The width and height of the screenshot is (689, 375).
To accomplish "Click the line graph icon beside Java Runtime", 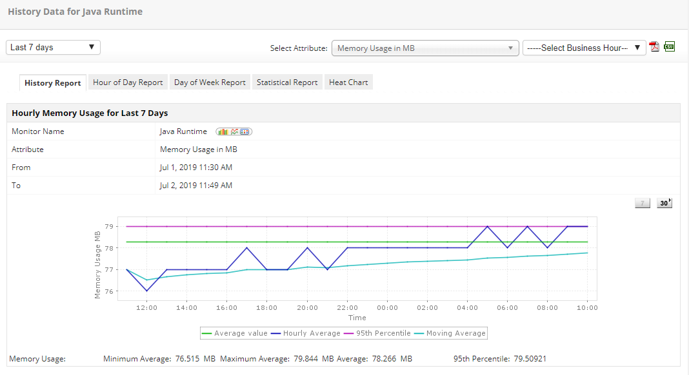I will pos(234,131).
